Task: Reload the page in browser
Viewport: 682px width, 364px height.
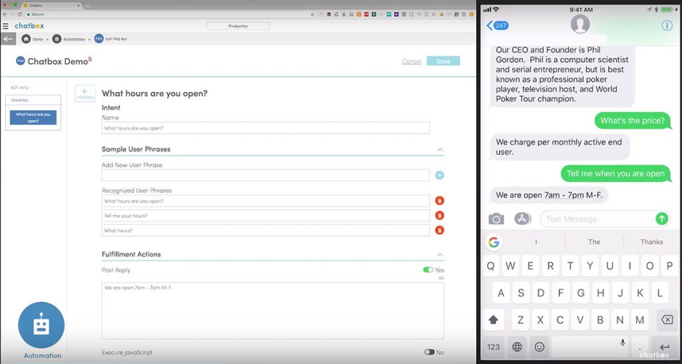Action: click(19, 14)
